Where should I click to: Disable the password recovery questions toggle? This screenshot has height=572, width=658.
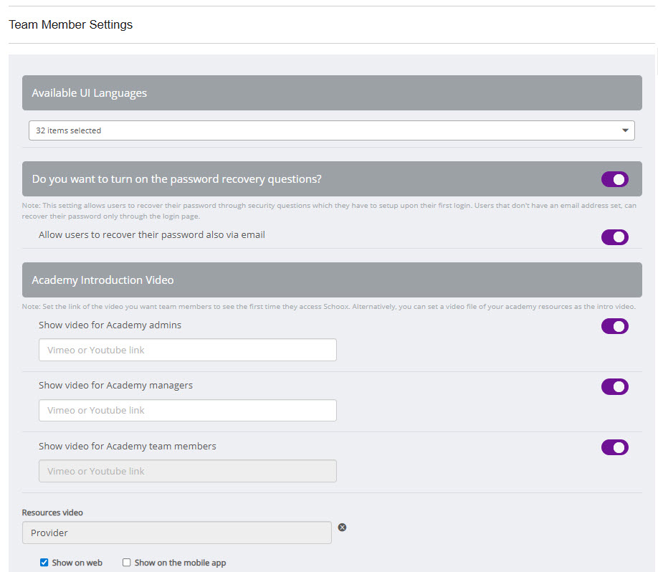614,178
